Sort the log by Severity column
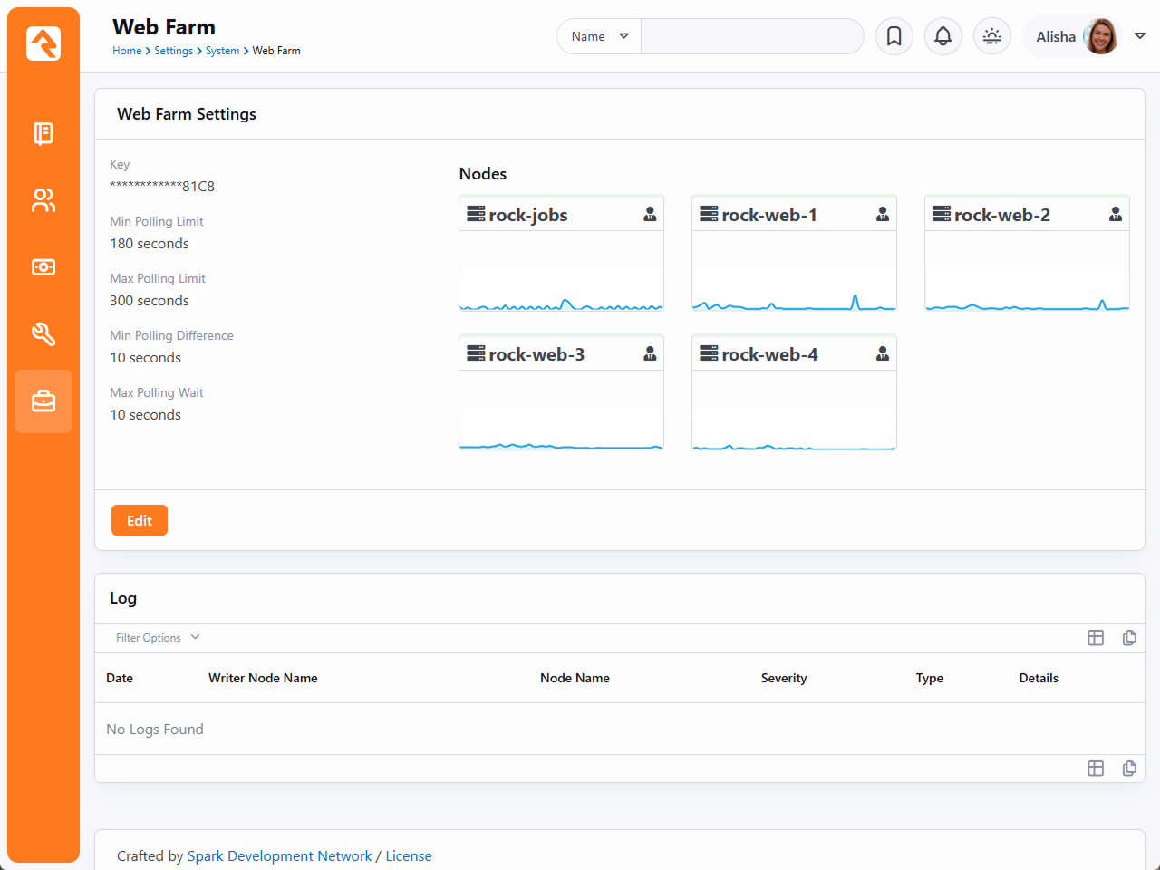Screen dimensions: 1160x870 tap(784, 678)
